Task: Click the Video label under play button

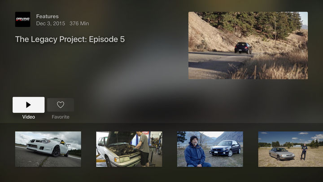Action: 29,117
